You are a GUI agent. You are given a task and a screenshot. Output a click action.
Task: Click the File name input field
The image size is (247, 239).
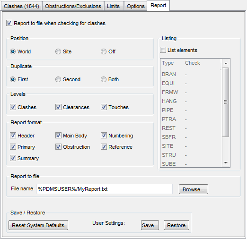105,189
